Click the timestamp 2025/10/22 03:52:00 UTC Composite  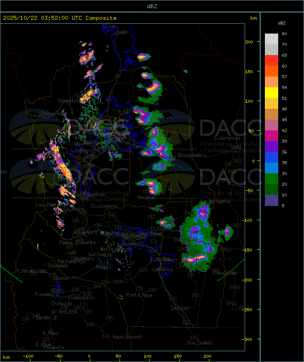(60, 18)
